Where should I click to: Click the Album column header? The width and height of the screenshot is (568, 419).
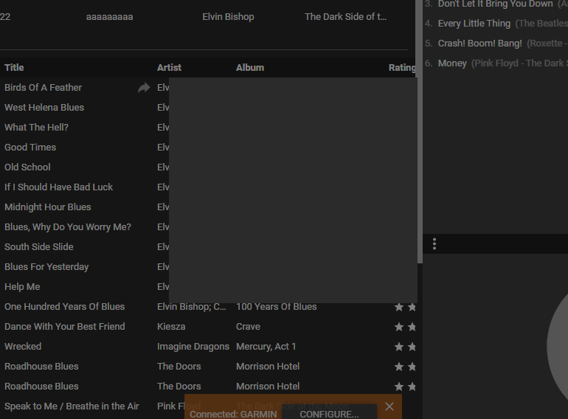[250, 68]
